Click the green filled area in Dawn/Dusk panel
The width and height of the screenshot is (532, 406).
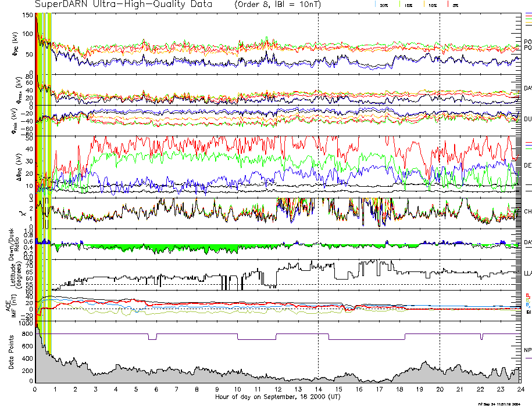click(x=174, y=248)
